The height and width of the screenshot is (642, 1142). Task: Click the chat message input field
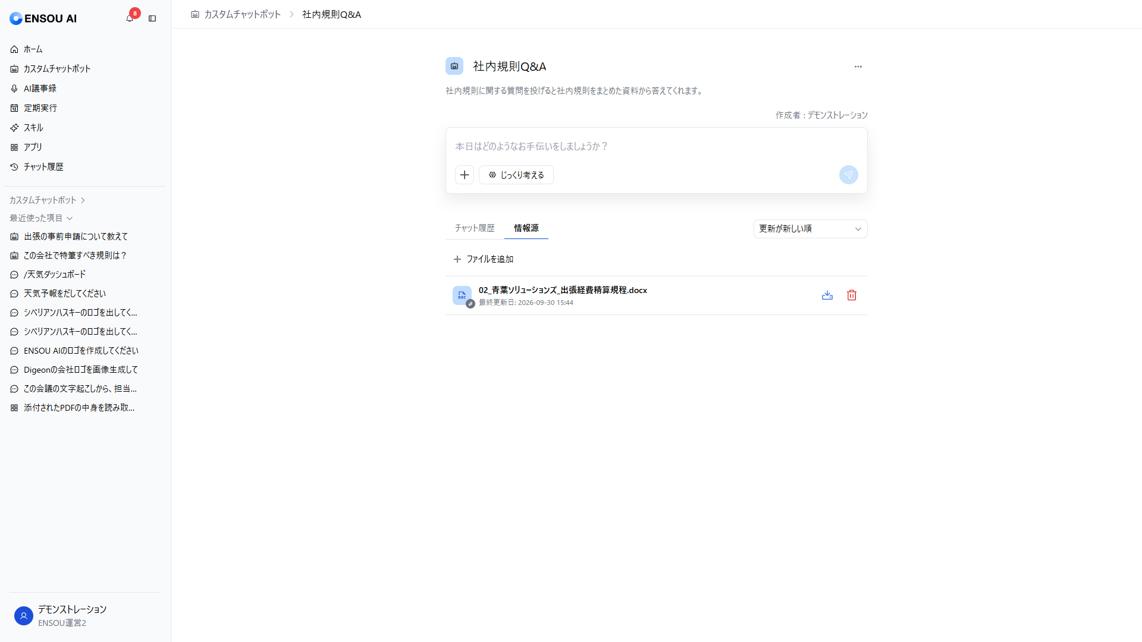click(x=656, y=146)
